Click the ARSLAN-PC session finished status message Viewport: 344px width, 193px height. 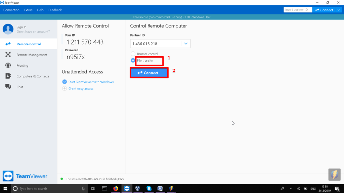(x=95, y=179)
